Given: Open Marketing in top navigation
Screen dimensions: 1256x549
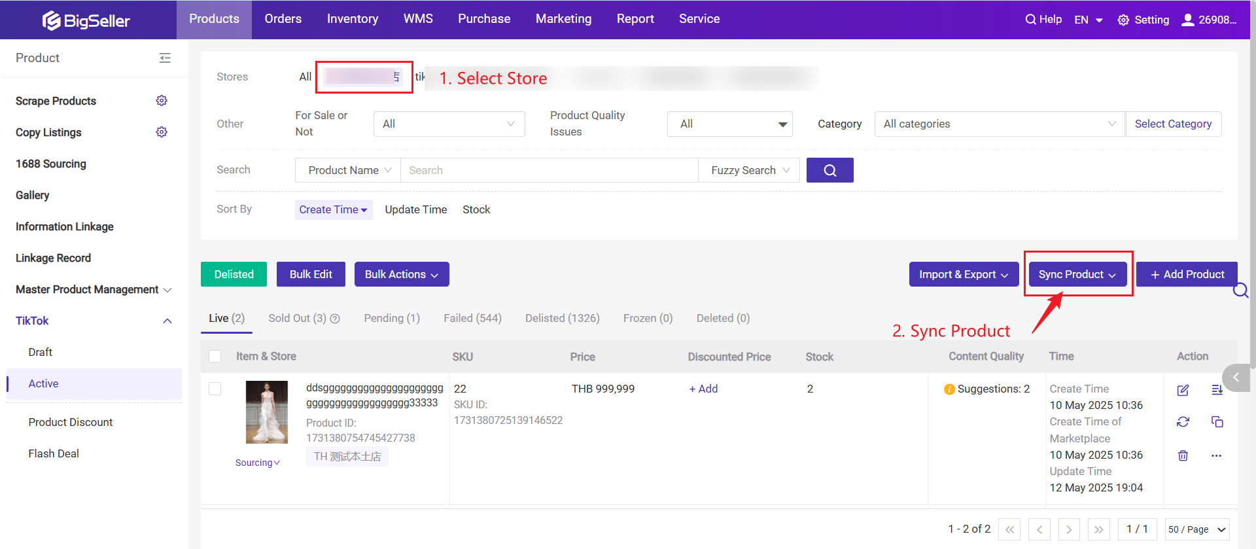Looking at the screenshot, I should click(x=564, y=19).
